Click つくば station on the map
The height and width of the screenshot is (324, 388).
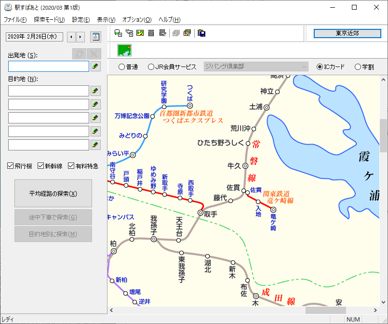[190, 106]
